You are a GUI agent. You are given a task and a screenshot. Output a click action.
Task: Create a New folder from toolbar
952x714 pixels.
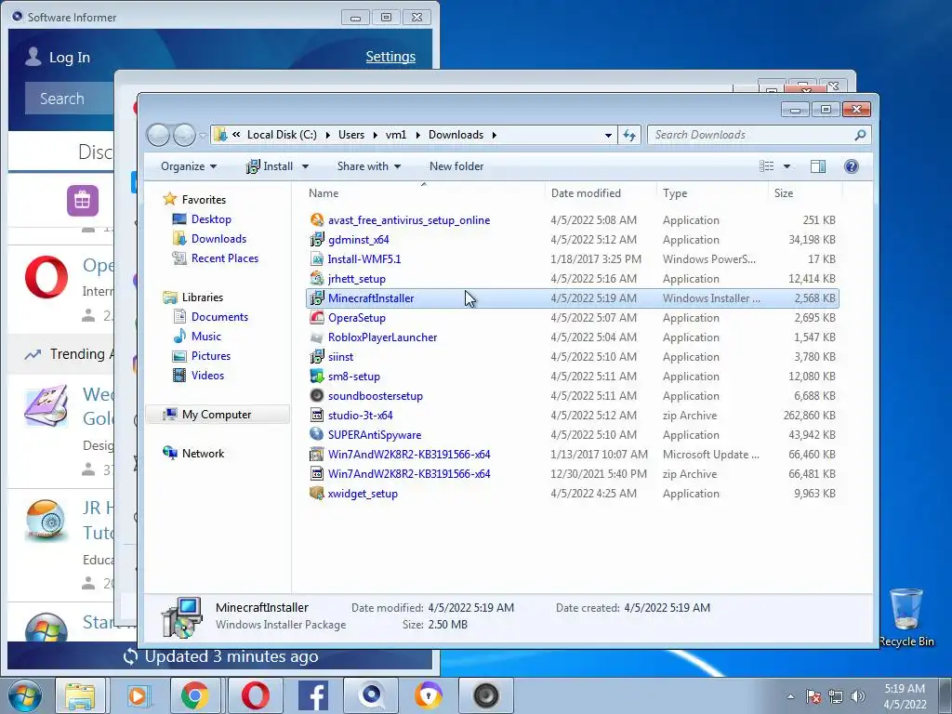456,166
